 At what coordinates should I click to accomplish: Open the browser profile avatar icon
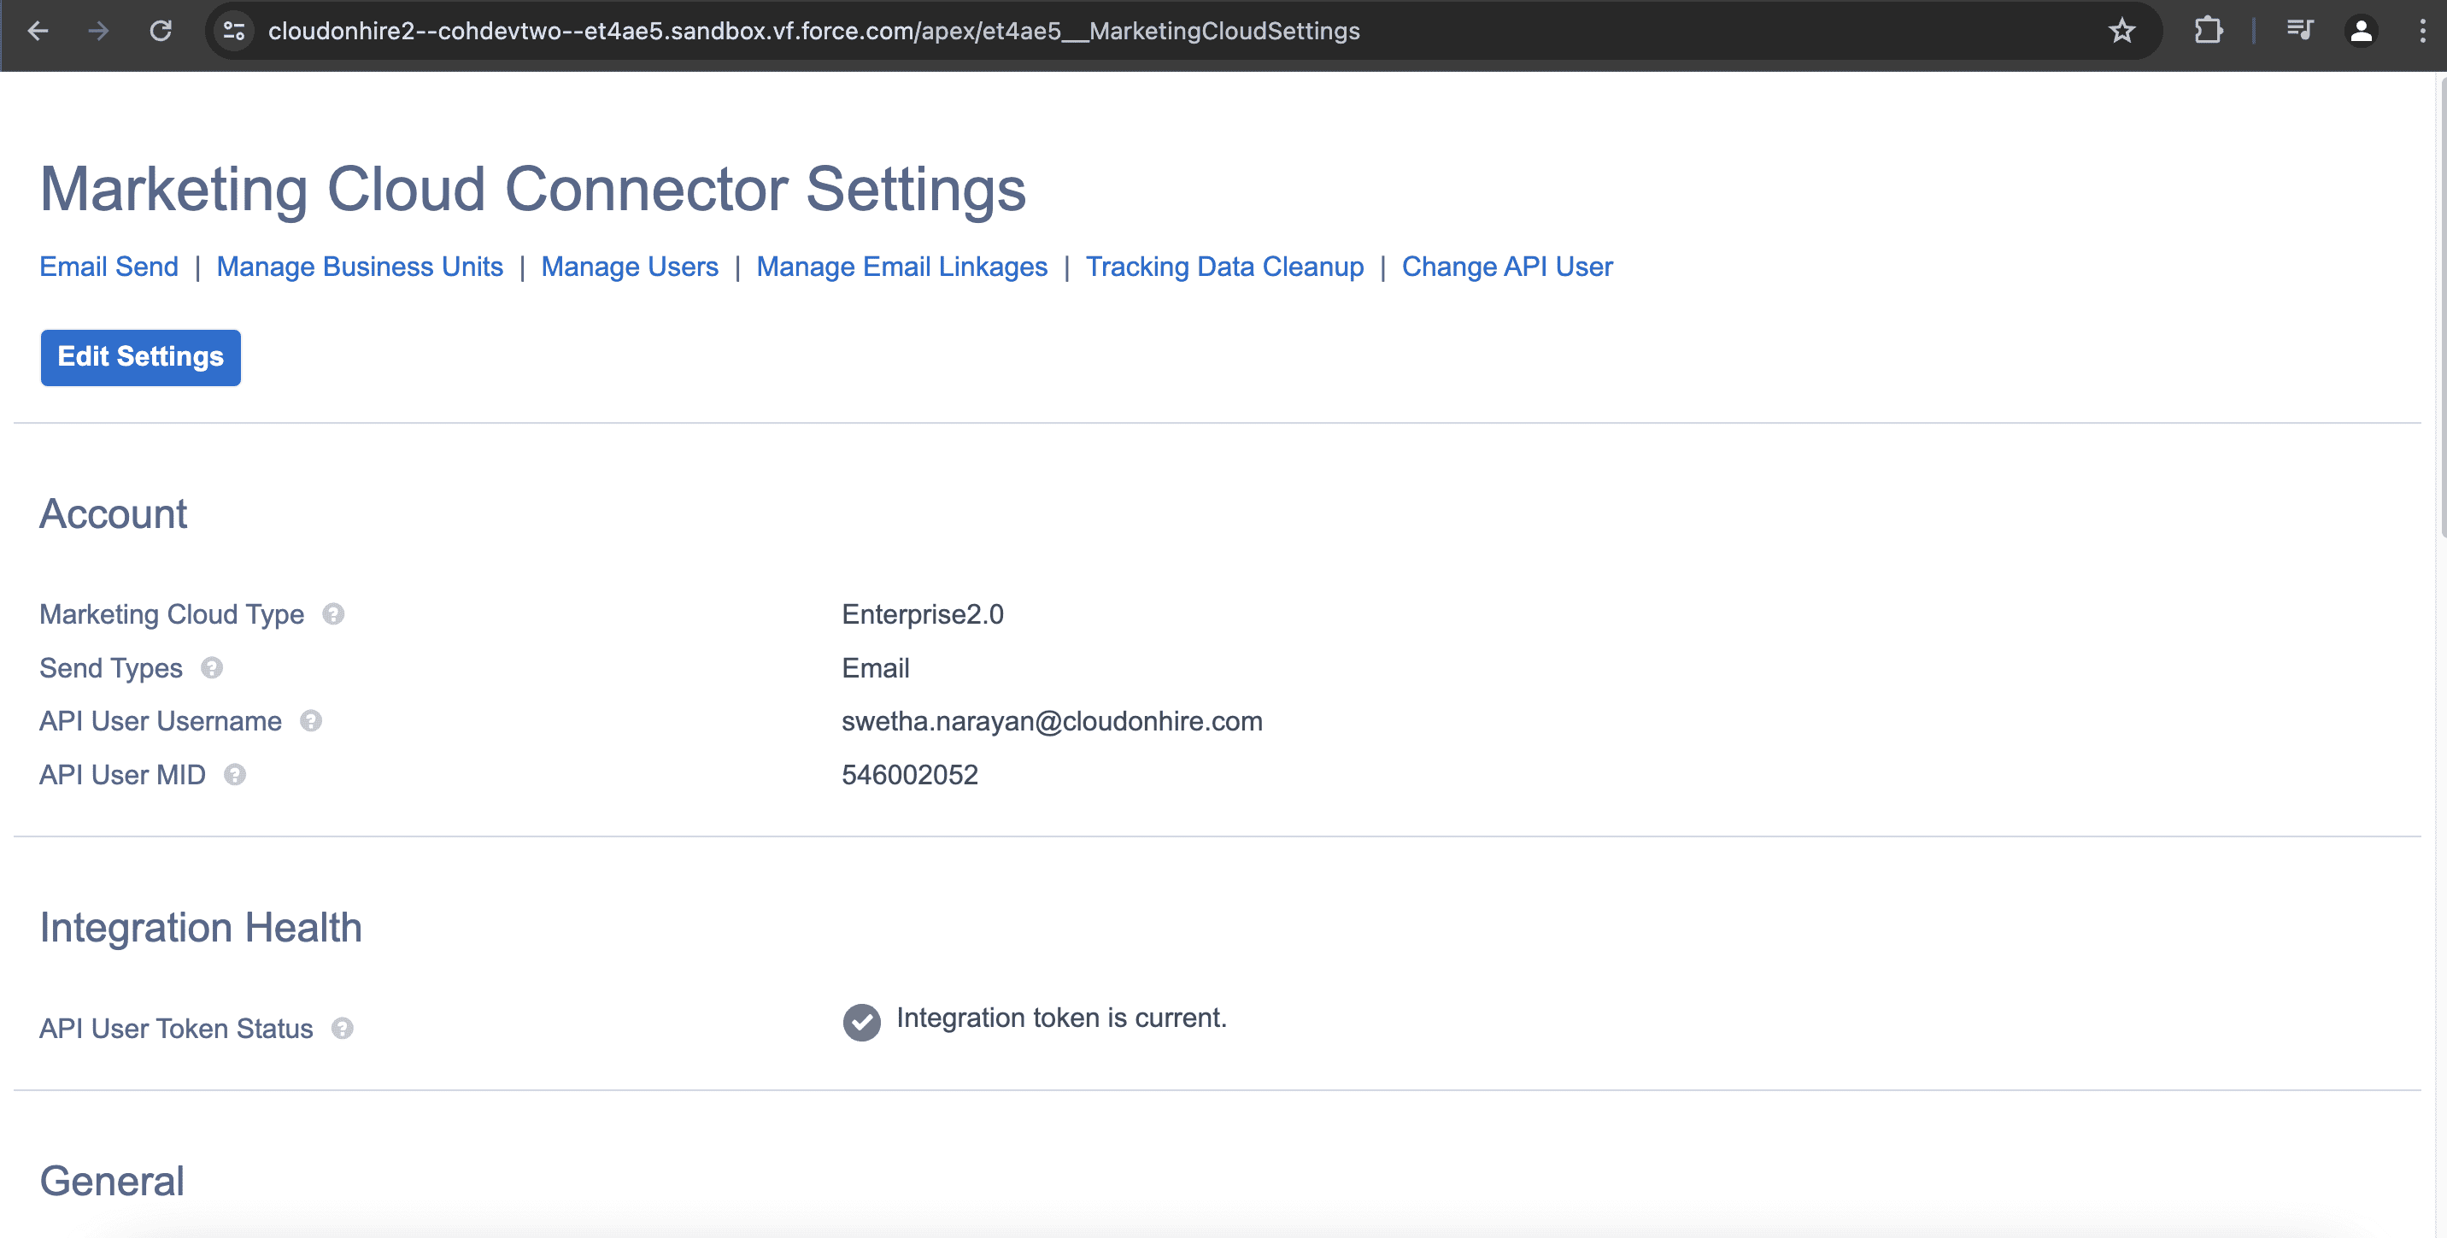click(2362, 32)
